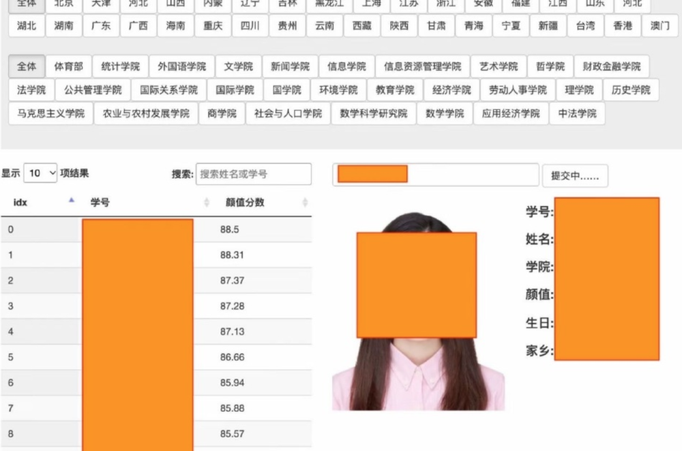Click the 搜索姓名或学号 search field
Viewport: 682px width, 451px height.
click(252, 174)
